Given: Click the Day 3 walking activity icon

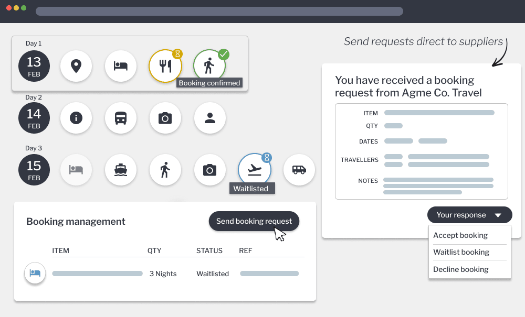Looking at the screenshot, I should 165,170.
